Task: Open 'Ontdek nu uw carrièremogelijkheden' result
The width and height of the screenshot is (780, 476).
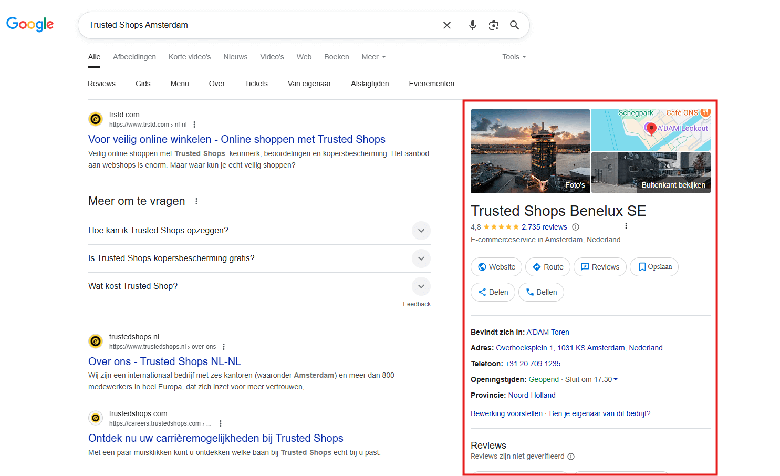Action: pos(216,438)
